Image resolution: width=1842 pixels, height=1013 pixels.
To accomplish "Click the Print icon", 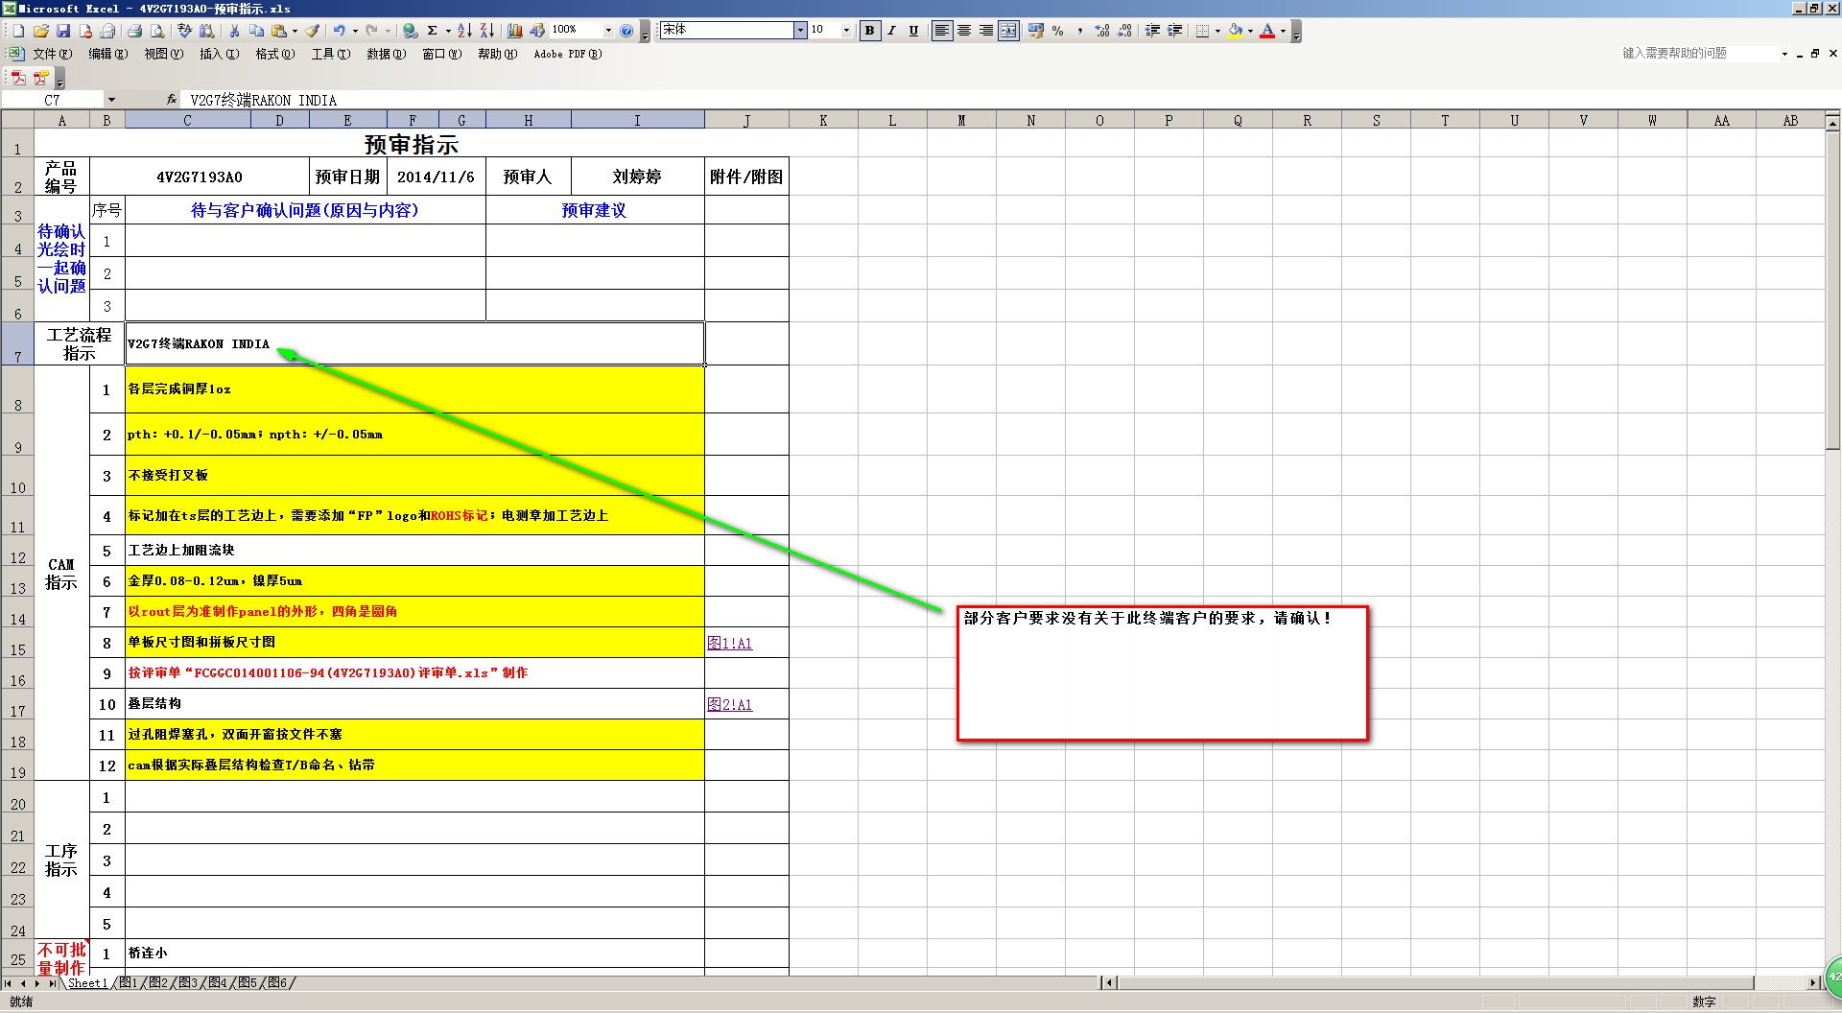I will point(134,31).
